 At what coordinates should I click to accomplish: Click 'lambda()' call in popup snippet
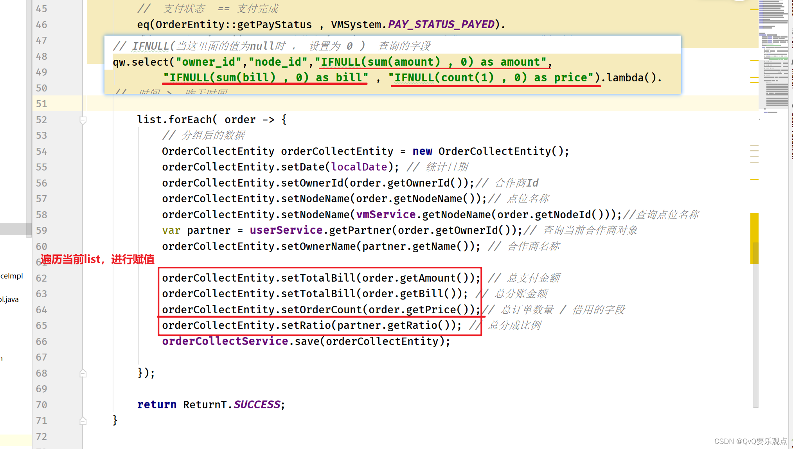click(631, 77)
